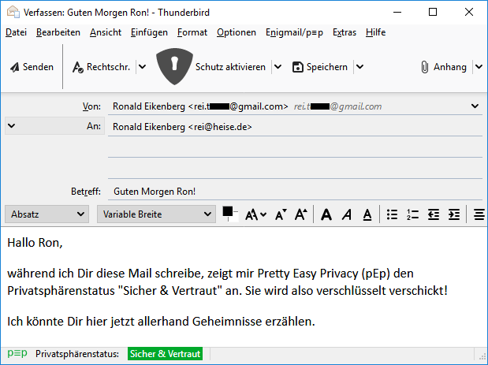Open text alignment options
Image resolution: width=488 pixels, height=365 pixels.
pyautogui.click(x=479, y=214)
